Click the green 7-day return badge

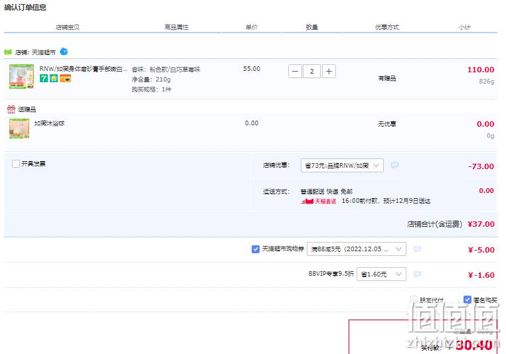tap(44, 78)
